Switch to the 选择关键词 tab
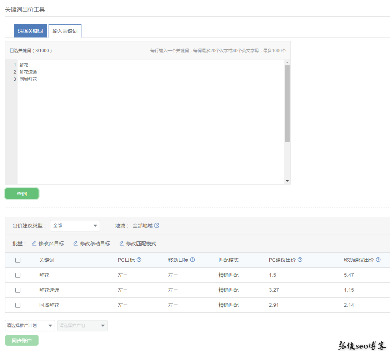390x351 pixels. (x=30, y=31)
